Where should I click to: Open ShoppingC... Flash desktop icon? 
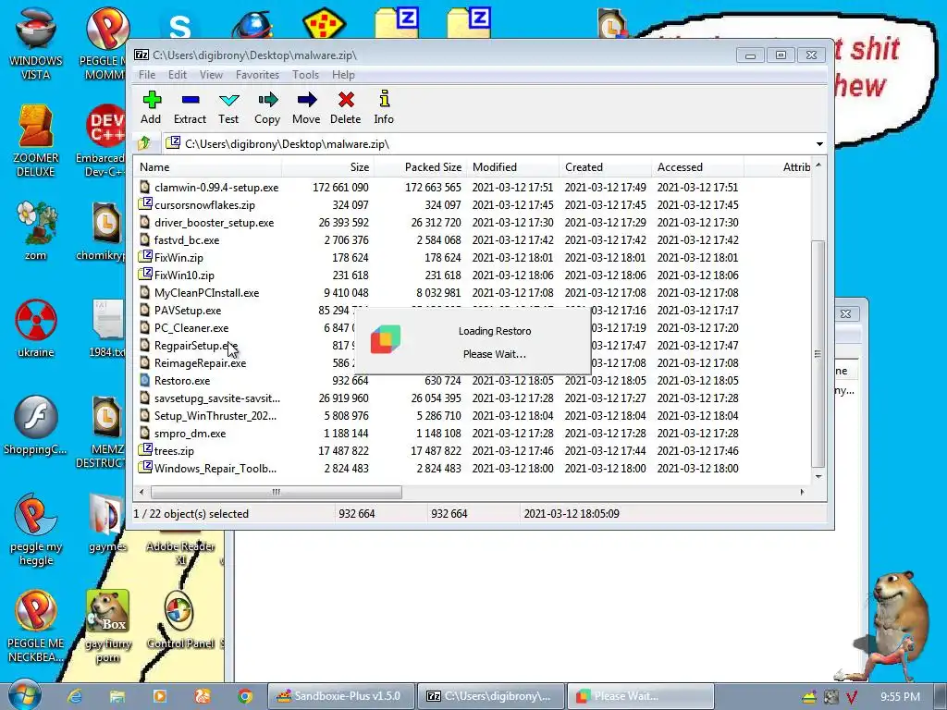(x=36, y=425)
